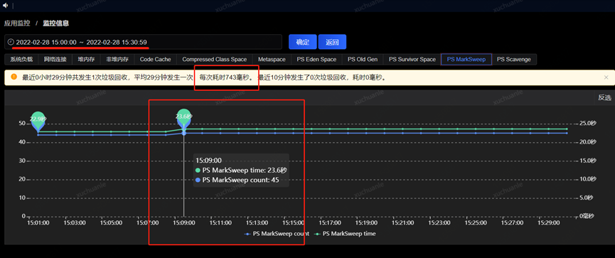Close the yellow garbage collection alert
Image resolution: width=615 pixels, height=258 pixels.
[x=606, y=77]
